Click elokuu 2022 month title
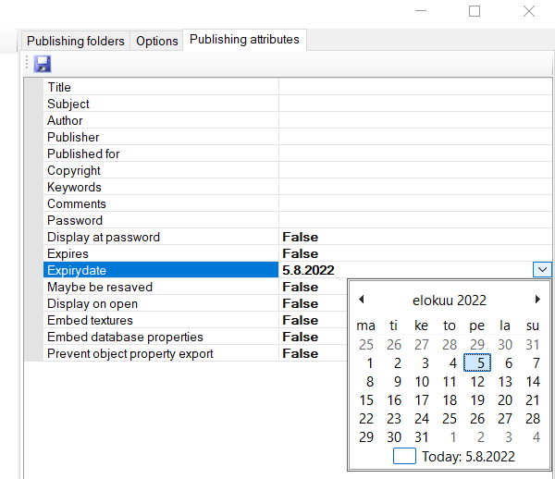This screenshot has height=479, width=555. (x=449, y=300)
